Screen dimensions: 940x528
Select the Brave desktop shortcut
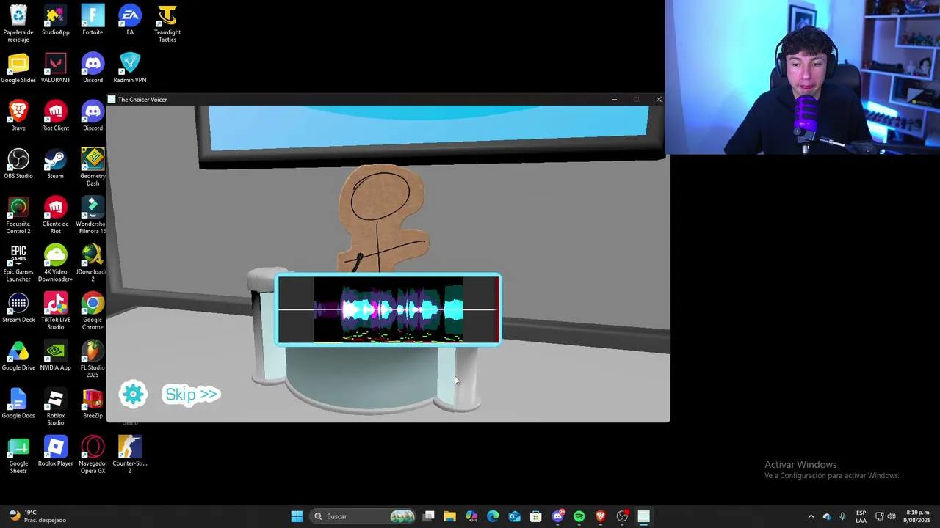pyautogui.click(x=18, y=116)
